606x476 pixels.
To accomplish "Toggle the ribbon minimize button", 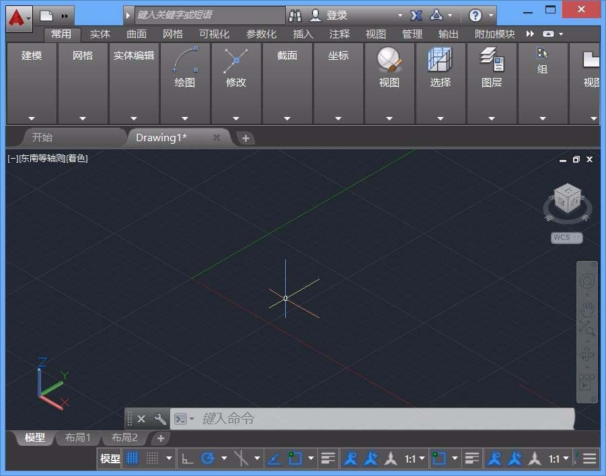I will click(x=548, y=34).
